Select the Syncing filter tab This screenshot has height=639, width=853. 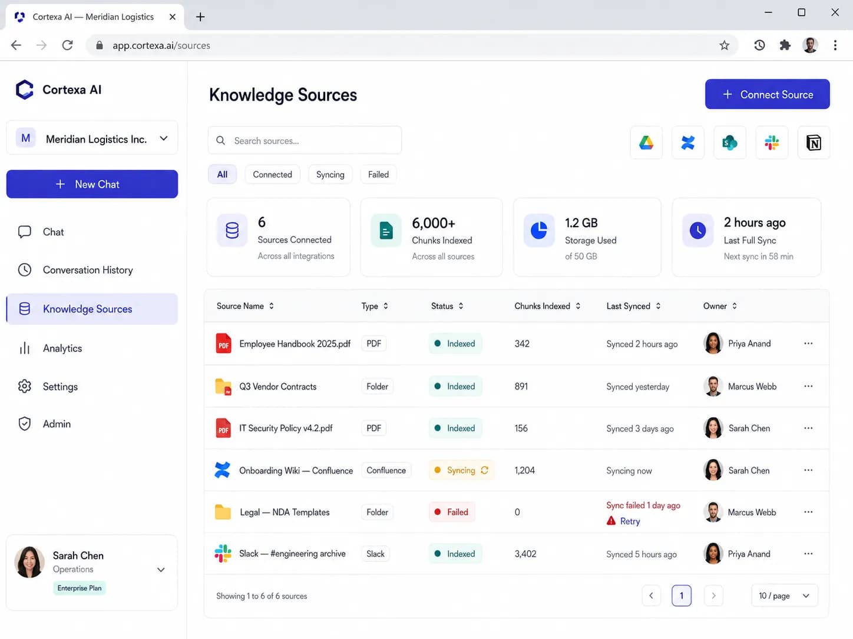click(x=330, y=174)
